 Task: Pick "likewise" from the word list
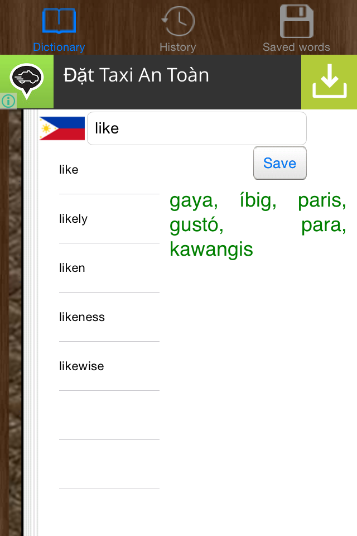point(109,366)
